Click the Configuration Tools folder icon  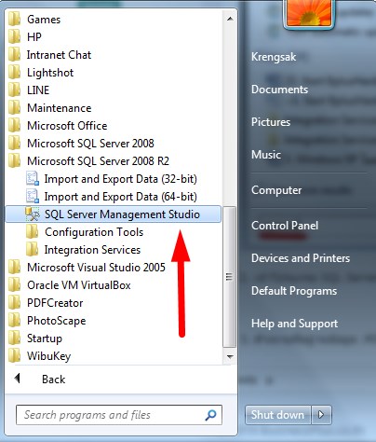coord(33,232)
